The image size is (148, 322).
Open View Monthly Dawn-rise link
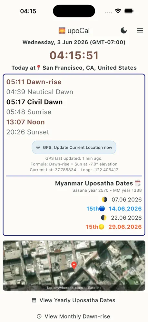74,316
